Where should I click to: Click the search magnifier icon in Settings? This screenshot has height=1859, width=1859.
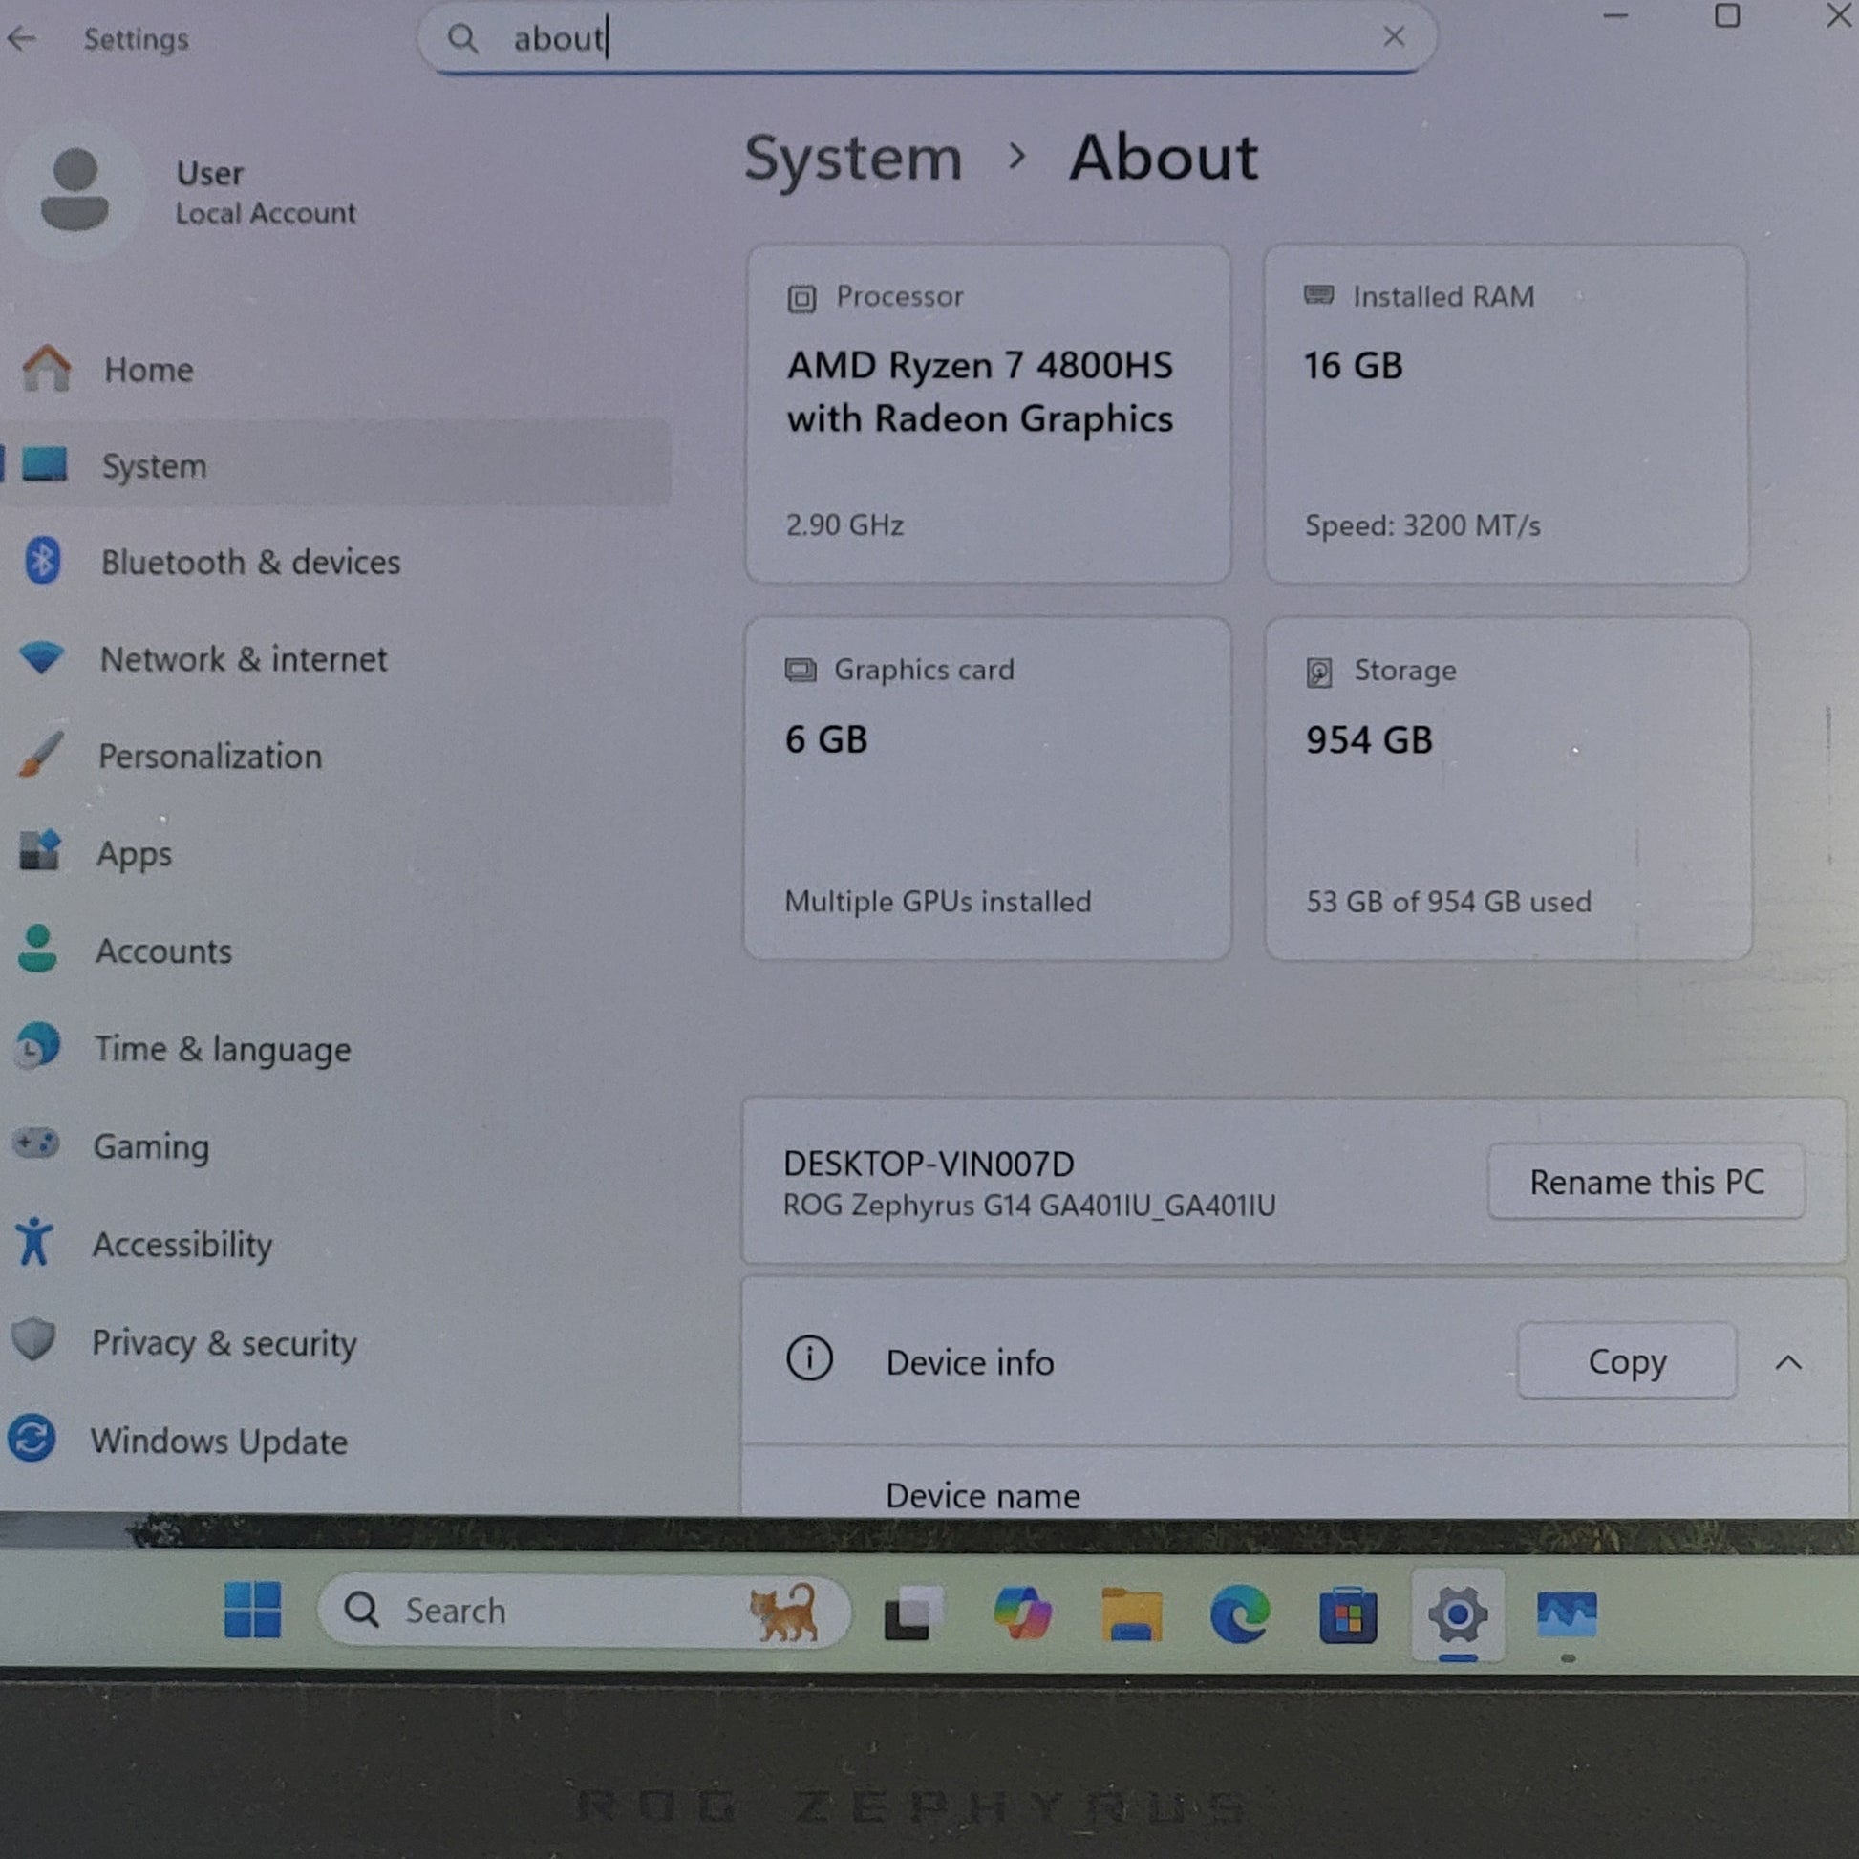pyautogui.click(x=462, y=38)
